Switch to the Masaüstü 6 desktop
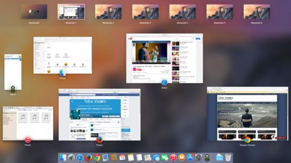Image resolution: width=291 pixels, height=163 pixels. 257,12
